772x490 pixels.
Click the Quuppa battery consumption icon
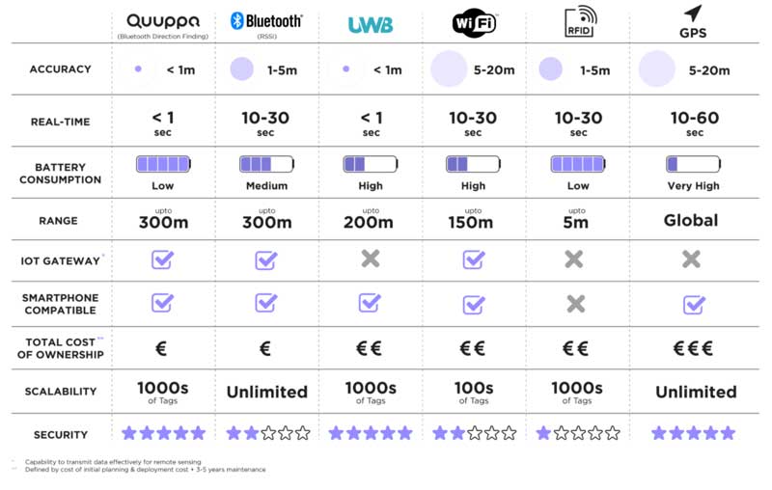click(x=162, y=164)
